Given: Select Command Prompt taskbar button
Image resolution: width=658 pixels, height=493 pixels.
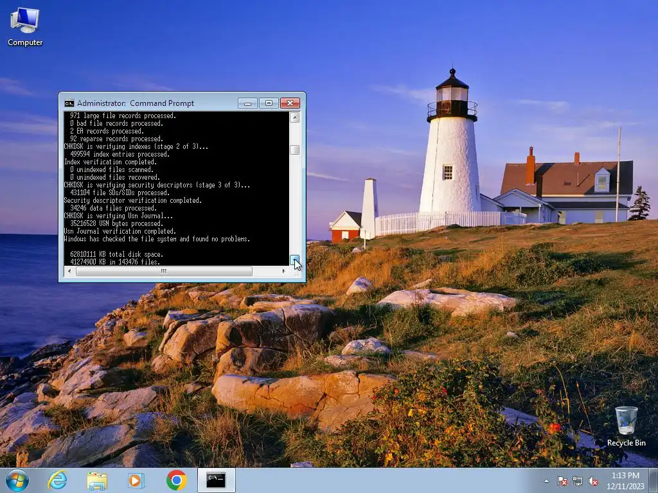Looking at the screenshot, I should click(216, 480).
